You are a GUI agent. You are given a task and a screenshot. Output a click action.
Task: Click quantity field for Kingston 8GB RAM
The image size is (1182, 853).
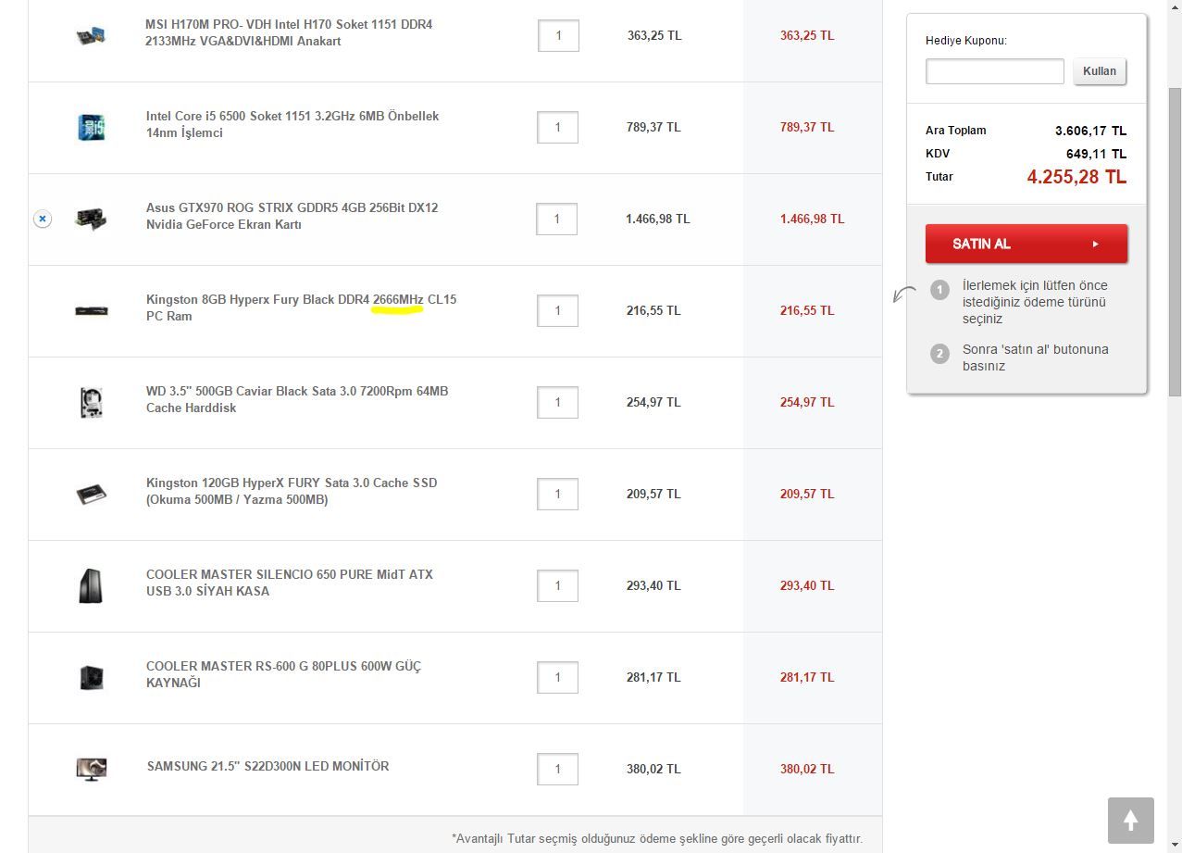557,311
